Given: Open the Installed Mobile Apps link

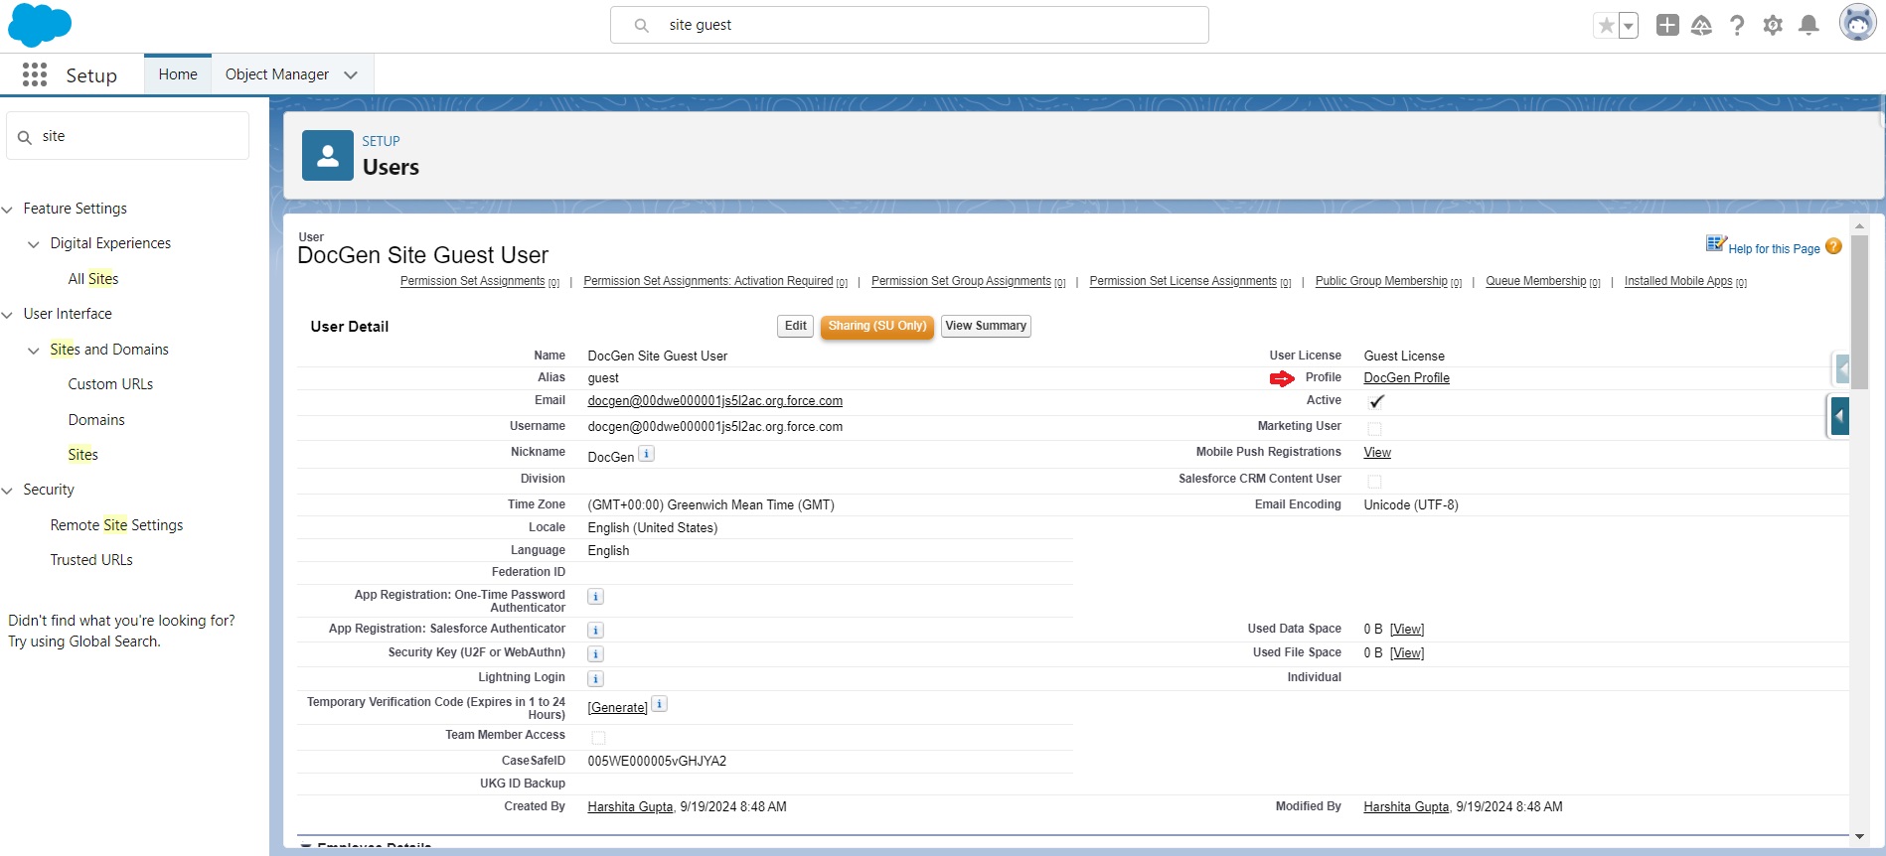Looking at the screenshot, I should pos(1678,281).
